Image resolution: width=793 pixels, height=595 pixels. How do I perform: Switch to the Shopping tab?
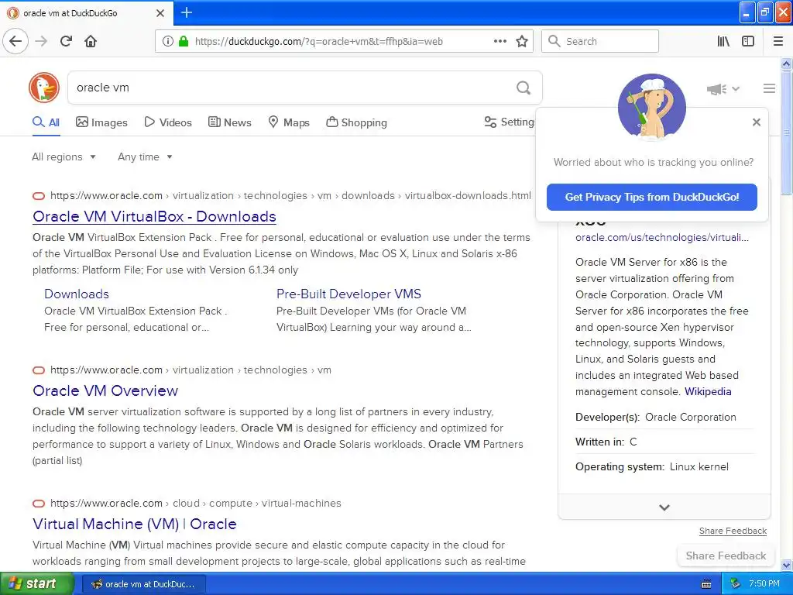point(356,122)
